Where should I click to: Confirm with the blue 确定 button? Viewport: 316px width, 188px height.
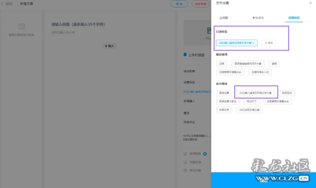click(263, 180)
